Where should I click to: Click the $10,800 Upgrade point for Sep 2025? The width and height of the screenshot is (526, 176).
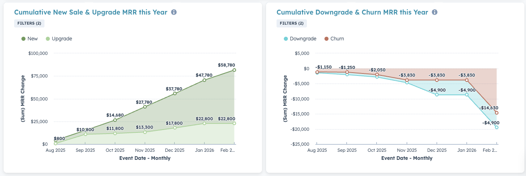[85, 134]
